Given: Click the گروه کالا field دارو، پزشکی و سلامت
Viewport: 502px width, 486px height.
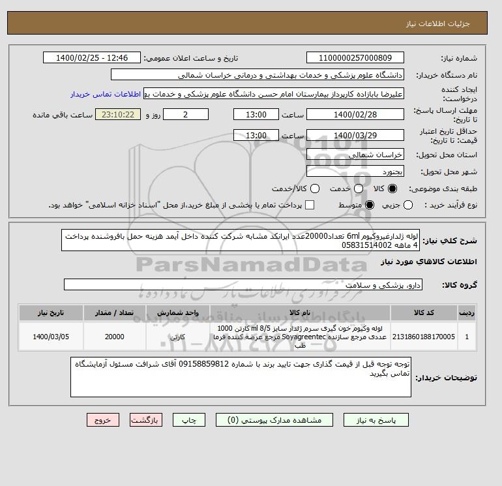Looking at the screenshot, I should click(243, 284).
